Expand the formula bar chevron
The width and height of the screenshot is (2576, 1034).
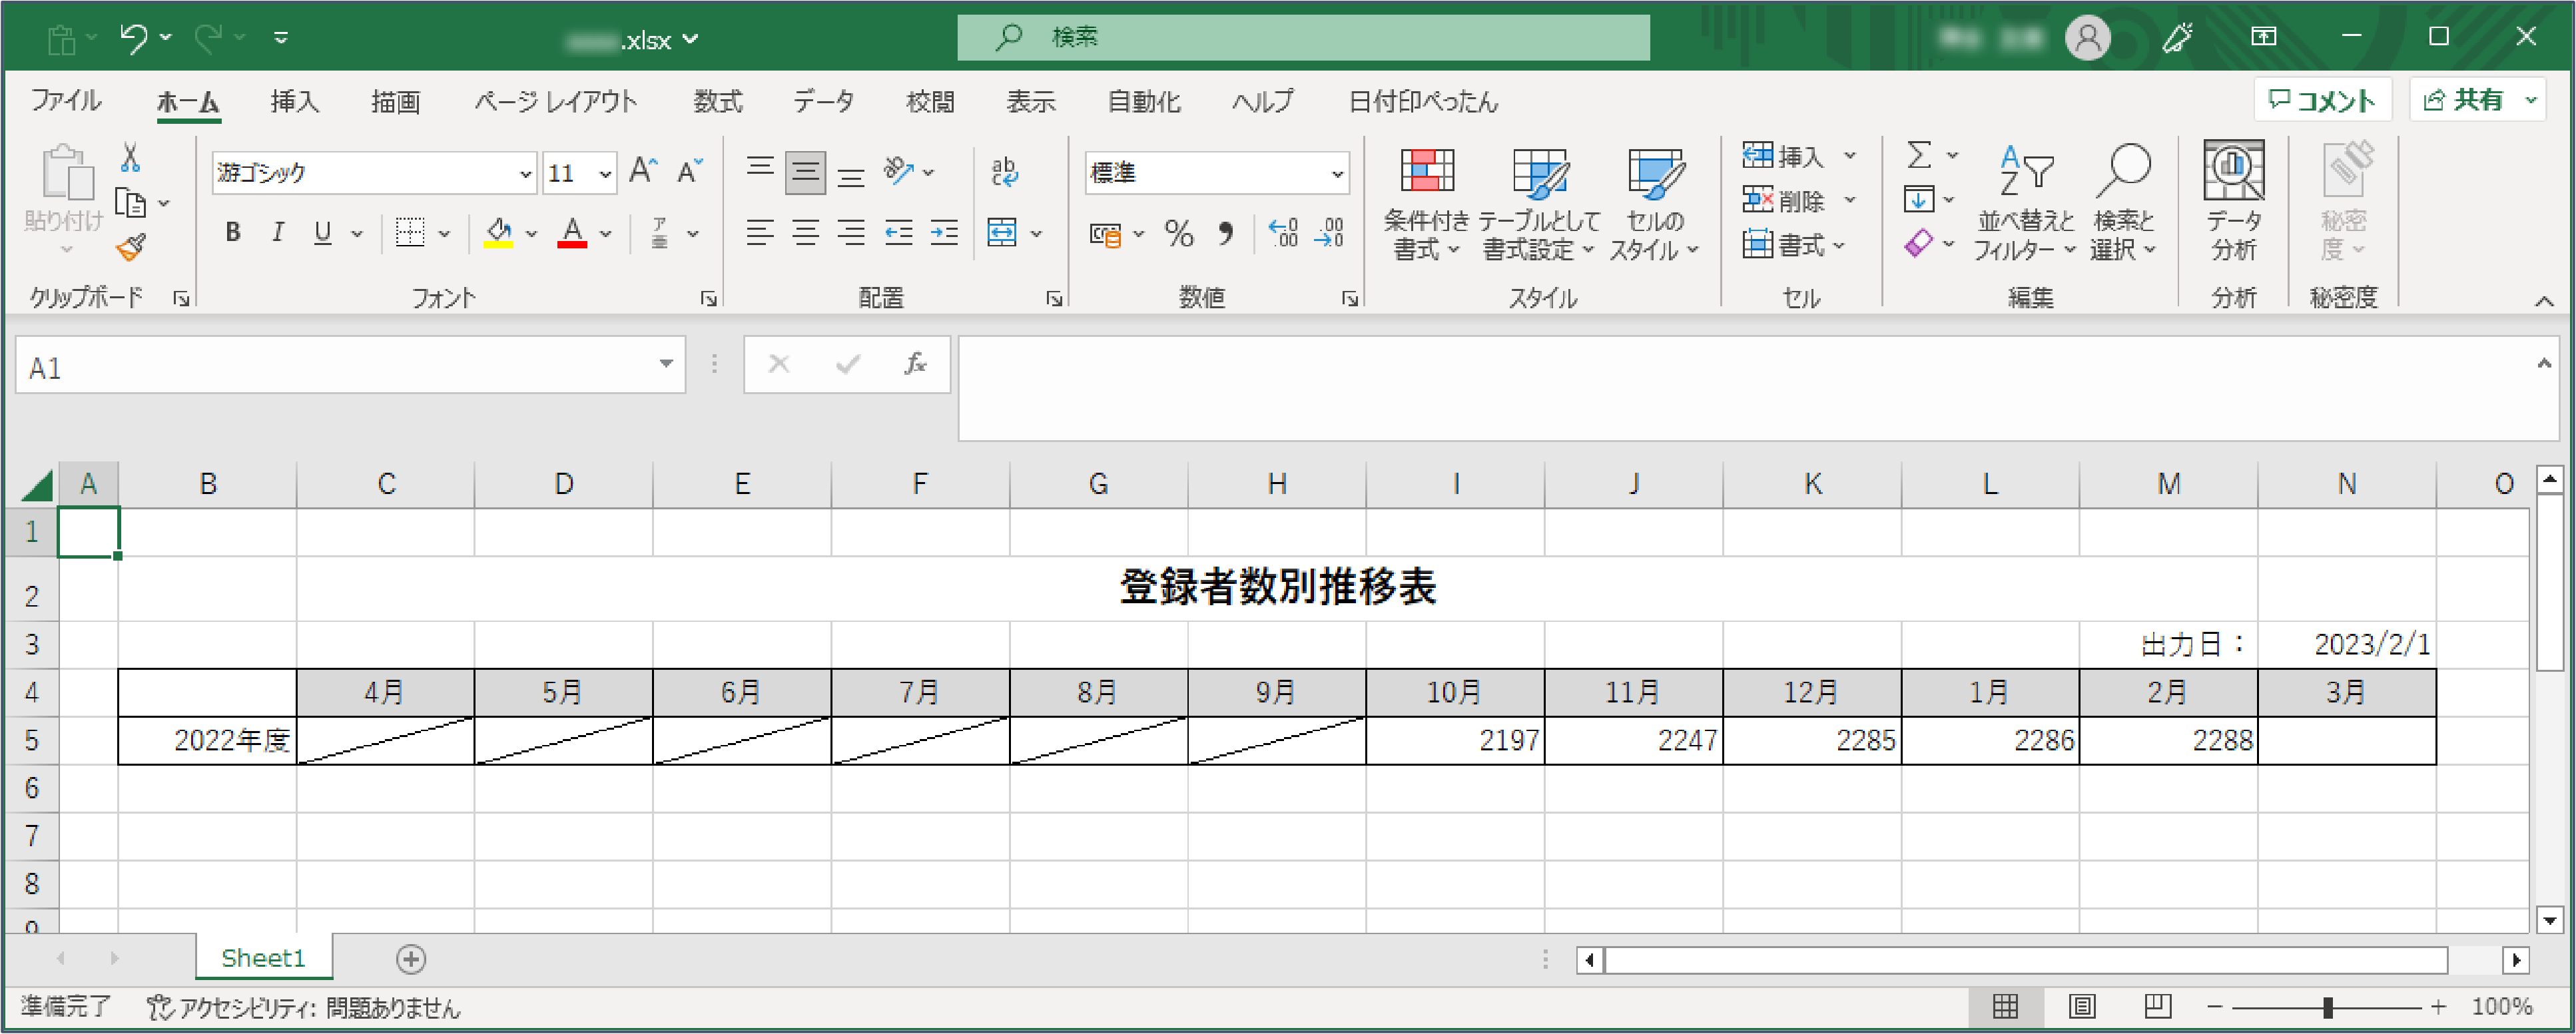pyautogui.click(x=2544, y=364)
